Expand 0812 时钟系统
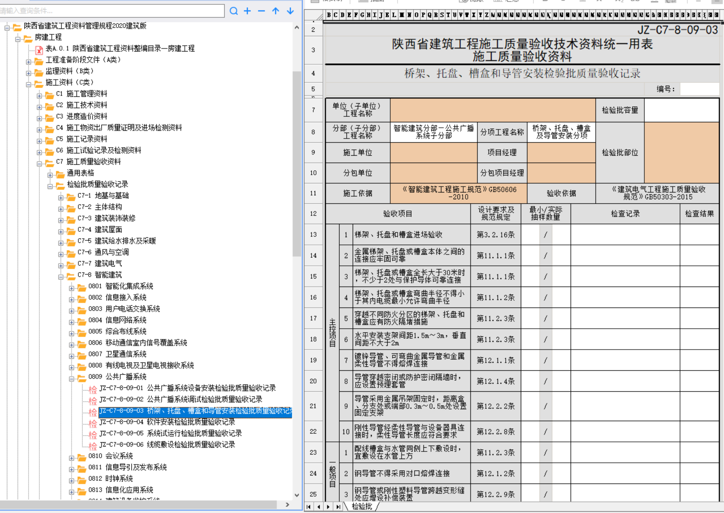Image resolution: width=724 pixels, height=513 pixels. (72, 480)
